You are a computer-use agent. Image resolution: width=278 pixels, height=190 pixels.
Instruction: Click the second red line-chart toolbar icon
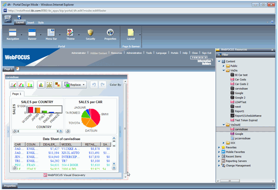pyautogui.click(x=21, y=85)
